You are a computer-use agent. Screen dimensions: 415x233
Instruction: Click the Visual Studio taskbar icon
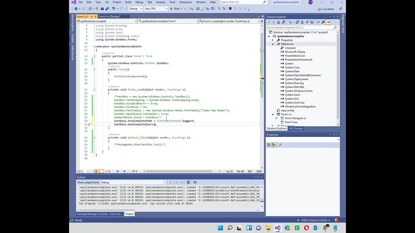(x=278, y=228)
